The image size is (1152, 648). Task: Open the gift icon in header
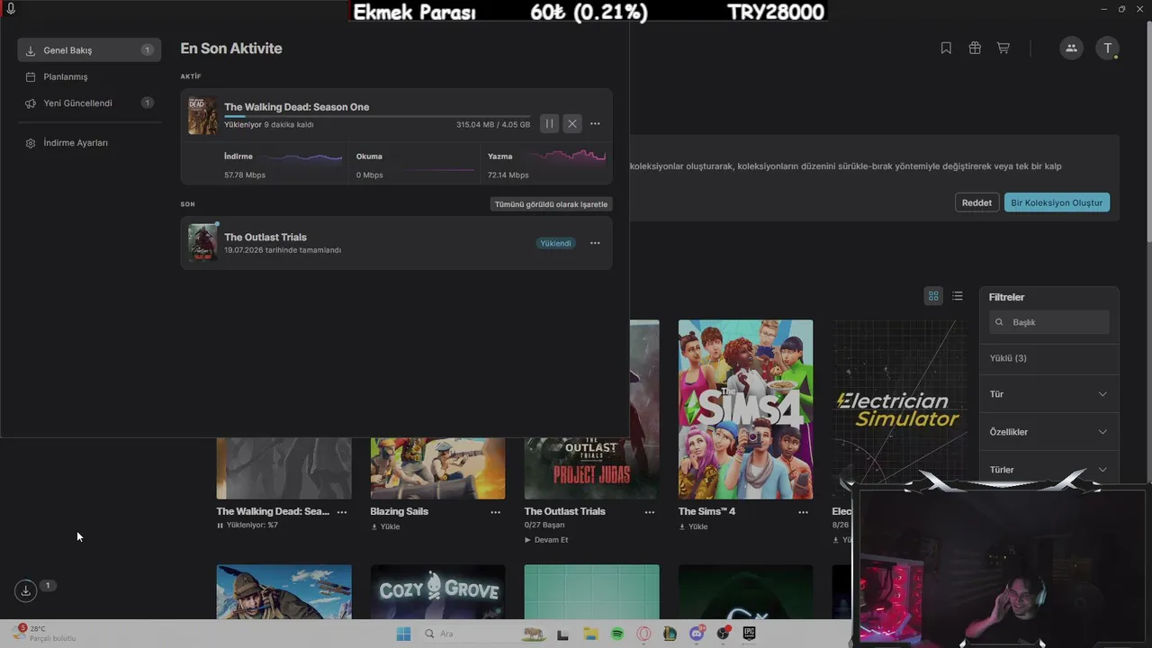pyautogui.click(x=975, y=49)
